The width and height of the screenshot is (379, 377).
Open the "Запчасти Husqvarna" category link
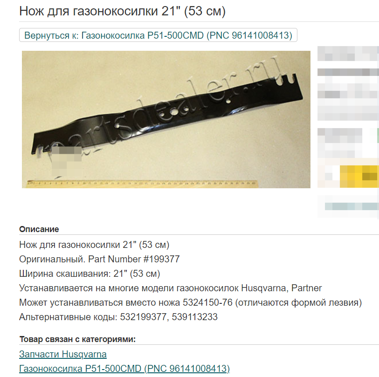(63, 354)
